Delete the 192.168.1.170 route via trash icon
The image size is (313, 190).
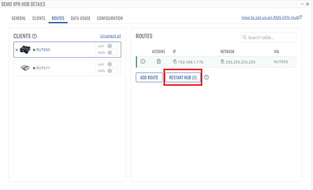coord(159,61)
